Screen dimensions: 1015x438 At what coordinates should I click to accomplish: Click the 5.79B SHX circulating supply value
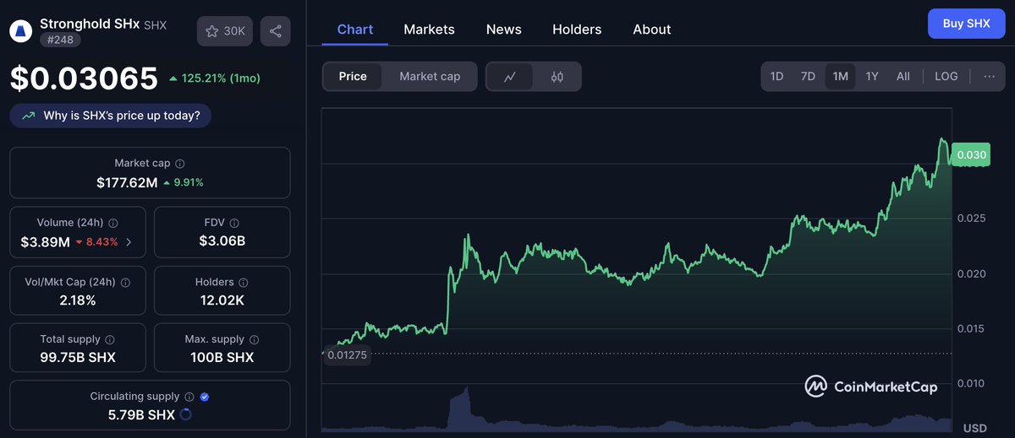(142, 415)
